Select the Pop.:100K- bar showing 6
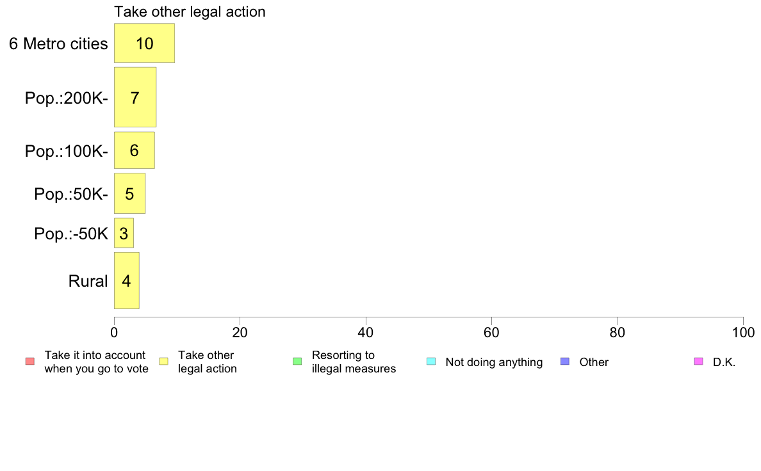 135,150
